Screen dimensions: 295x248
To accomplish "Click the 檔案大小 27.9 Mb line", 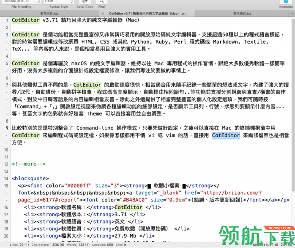I will click(89, 236).
